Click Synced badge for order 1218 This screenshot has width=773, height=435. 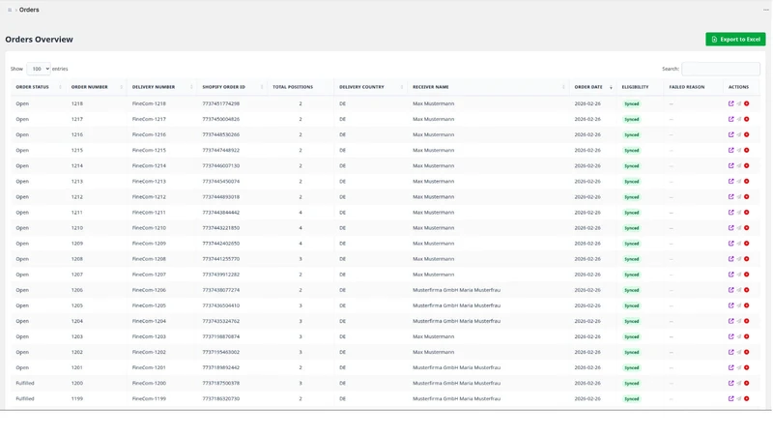(x=632, y=103)
